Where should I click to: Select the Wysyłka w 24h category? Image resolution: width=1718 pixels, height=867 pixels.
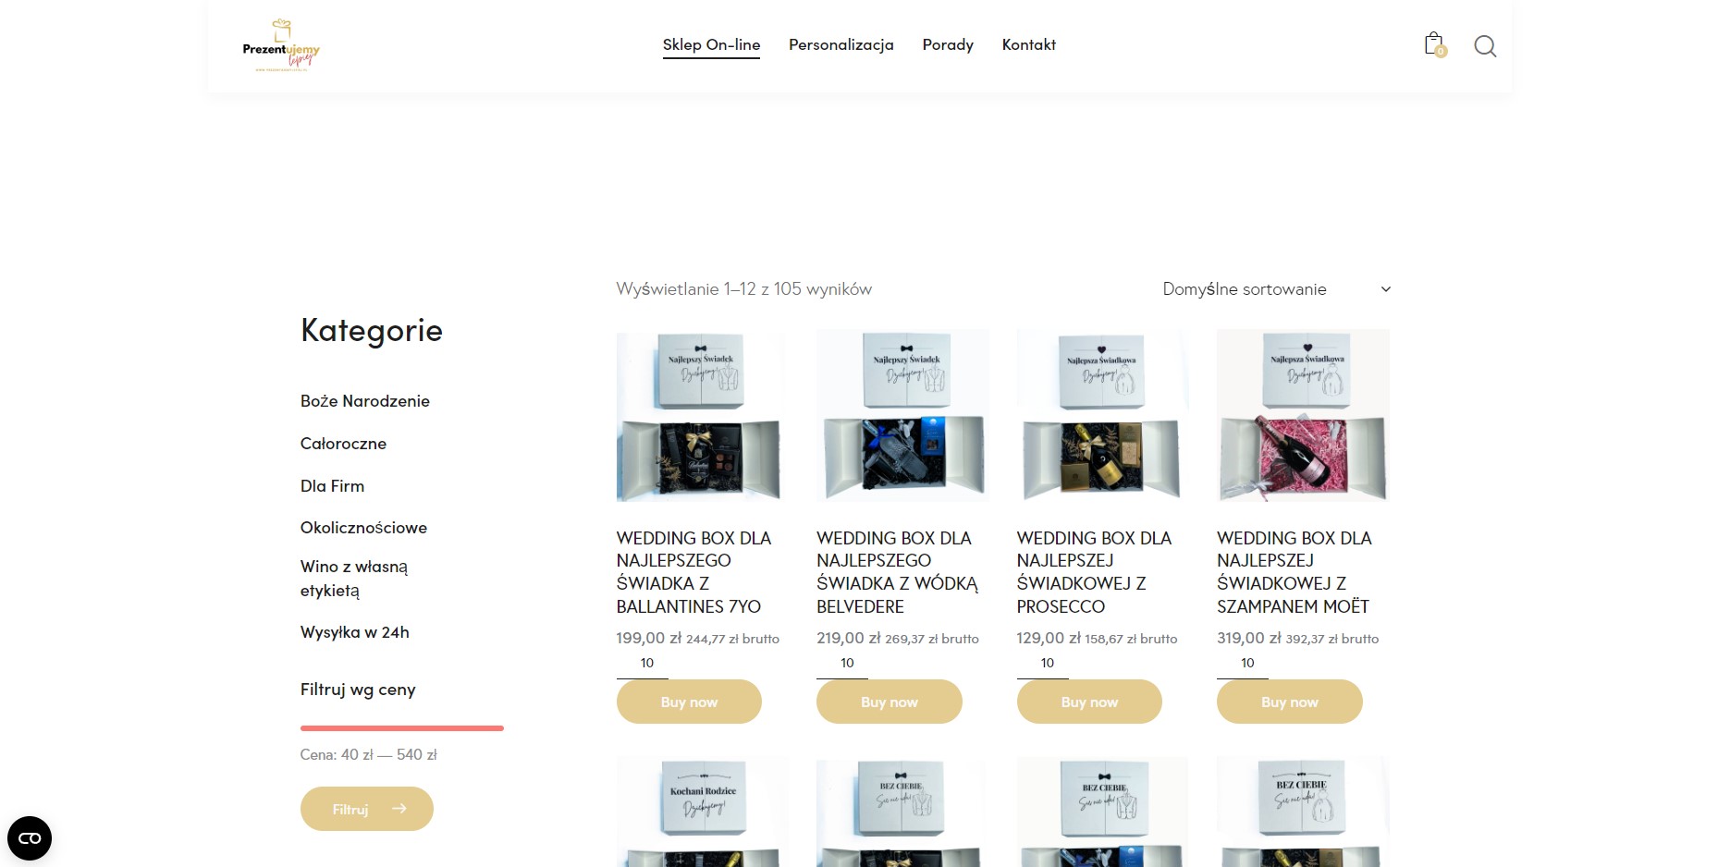pos(354,632)
